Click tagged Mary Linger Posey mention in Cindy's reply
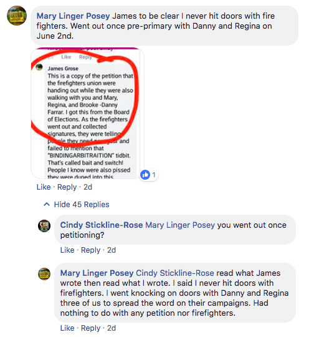Screen dimensions: 319x337 180,225
